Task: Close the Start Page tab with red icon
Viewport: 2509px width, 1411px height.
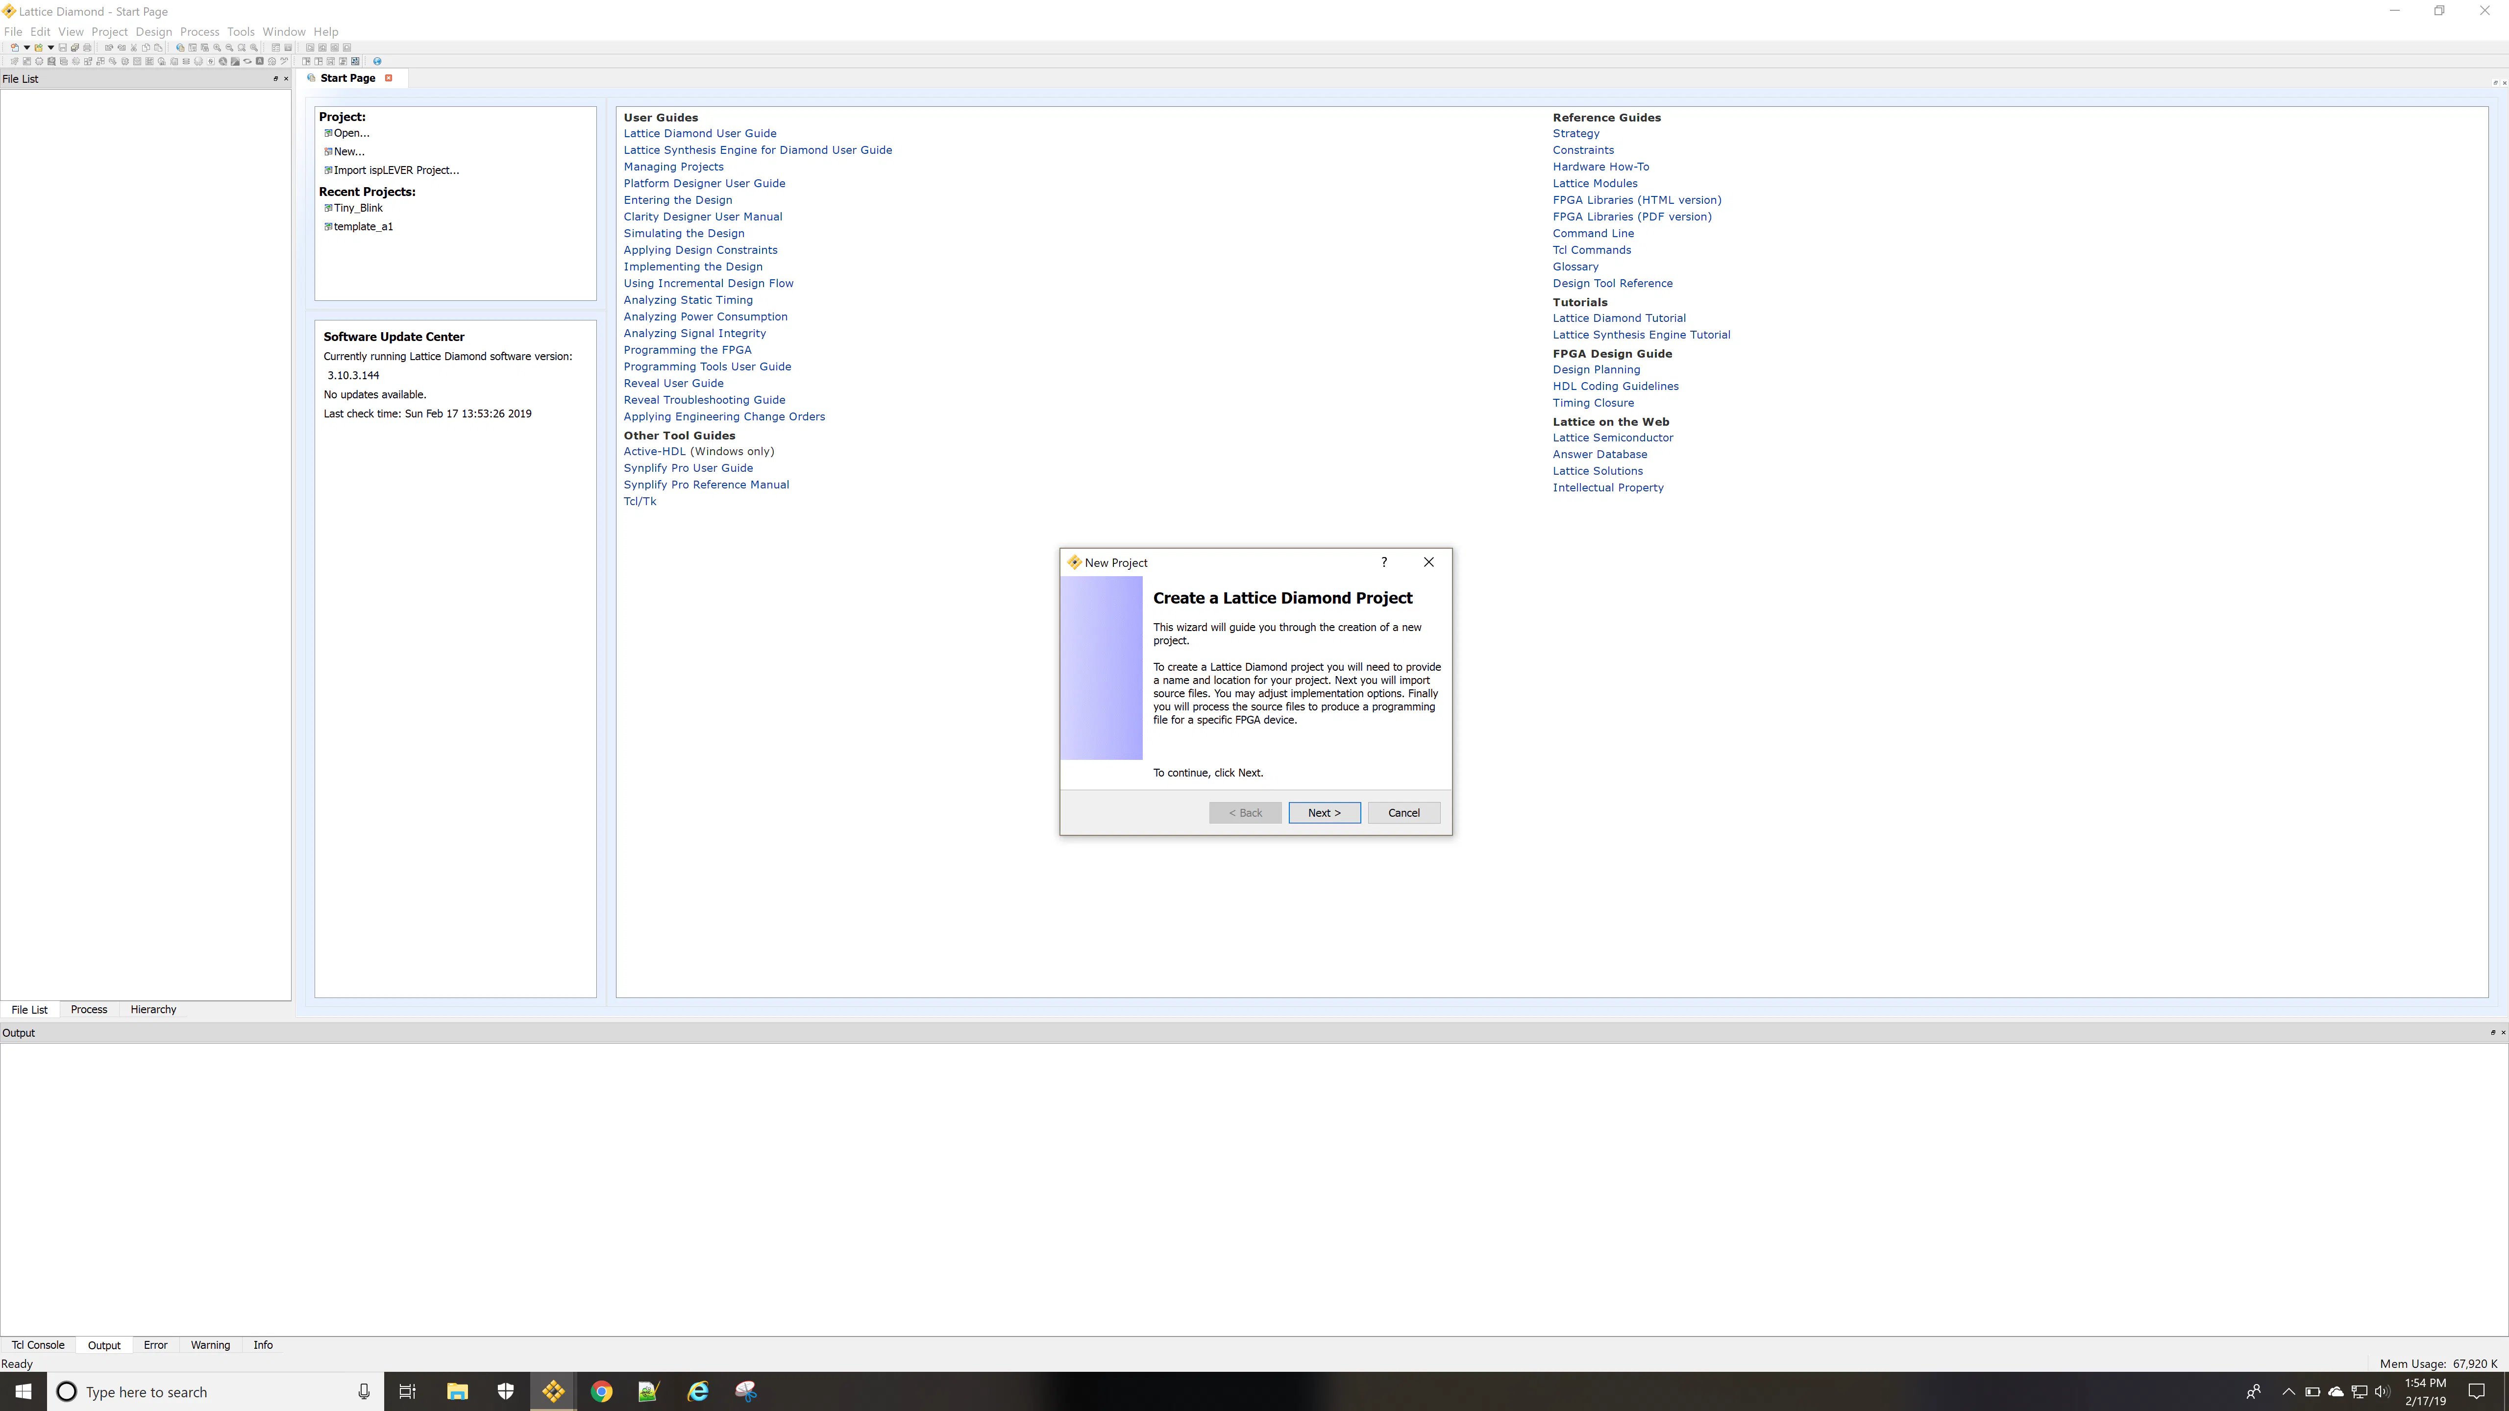Action: pos(389,78)
